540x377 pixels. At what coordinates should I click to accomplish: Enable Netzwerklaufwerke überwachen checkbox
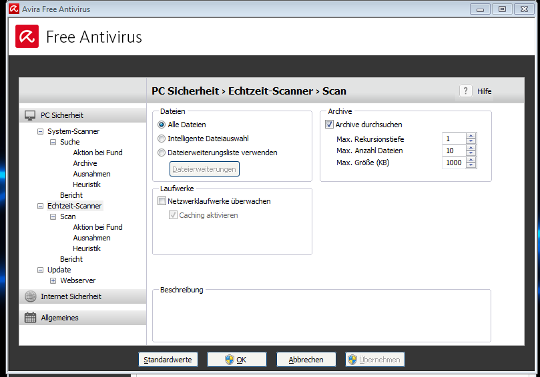tap(162, 201)
